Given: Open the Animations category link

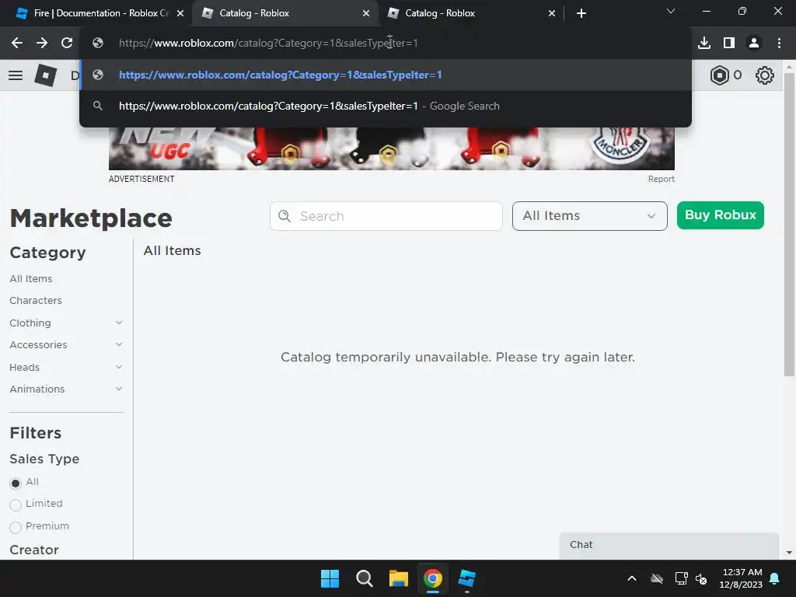Looking at the screenshot, I should (37, 389).
